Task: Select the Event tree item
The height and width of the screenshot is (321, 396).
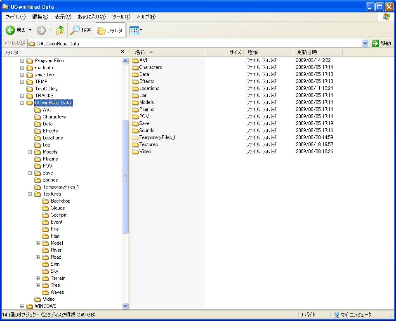Action: (x=57, y=222)
